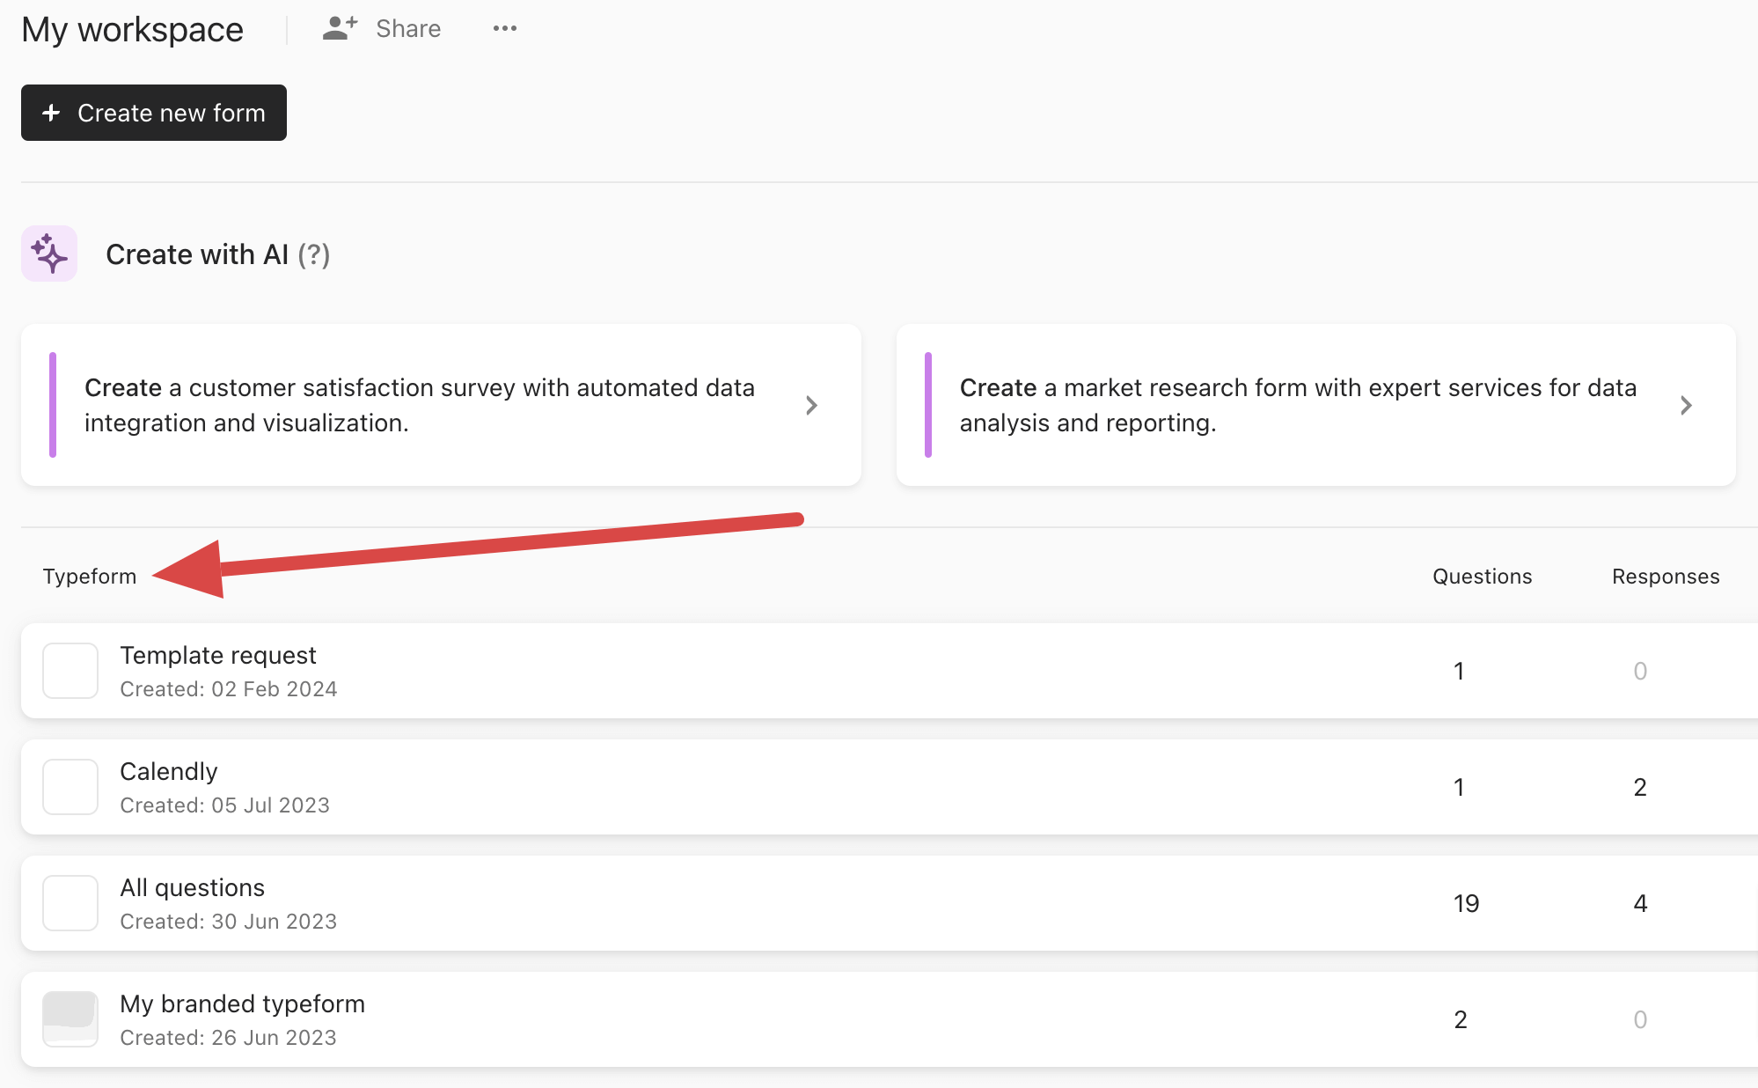1758x1088 pixels.
Task: Click question count 19 for All questions
Action: point(1466,903)
